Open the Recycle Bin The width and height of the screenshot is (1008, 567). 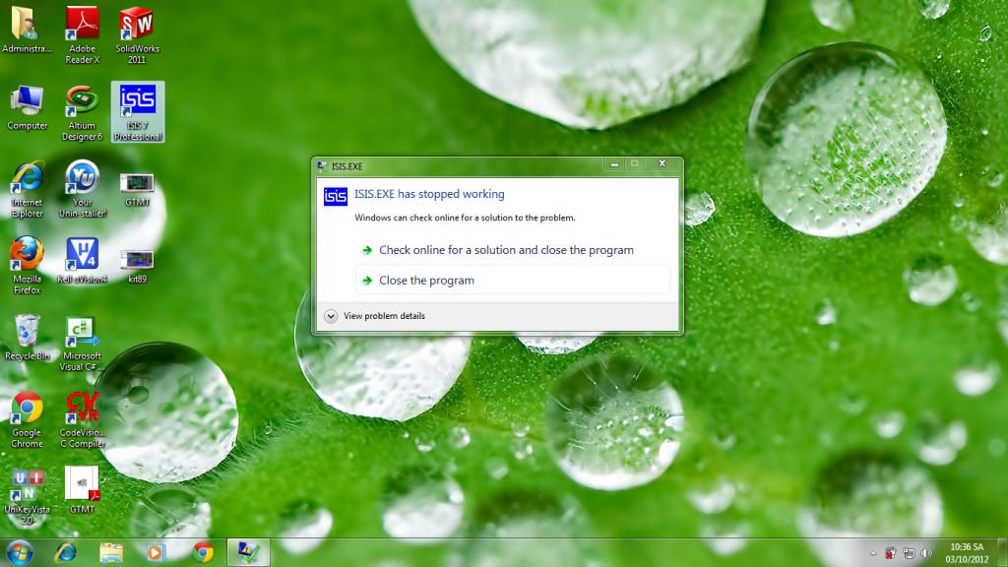27,338
